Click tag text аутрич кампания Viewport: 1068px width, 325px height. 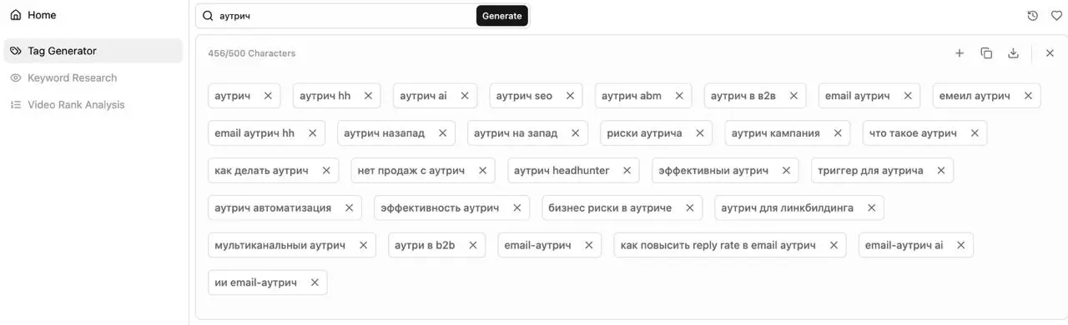pos(776,133)
